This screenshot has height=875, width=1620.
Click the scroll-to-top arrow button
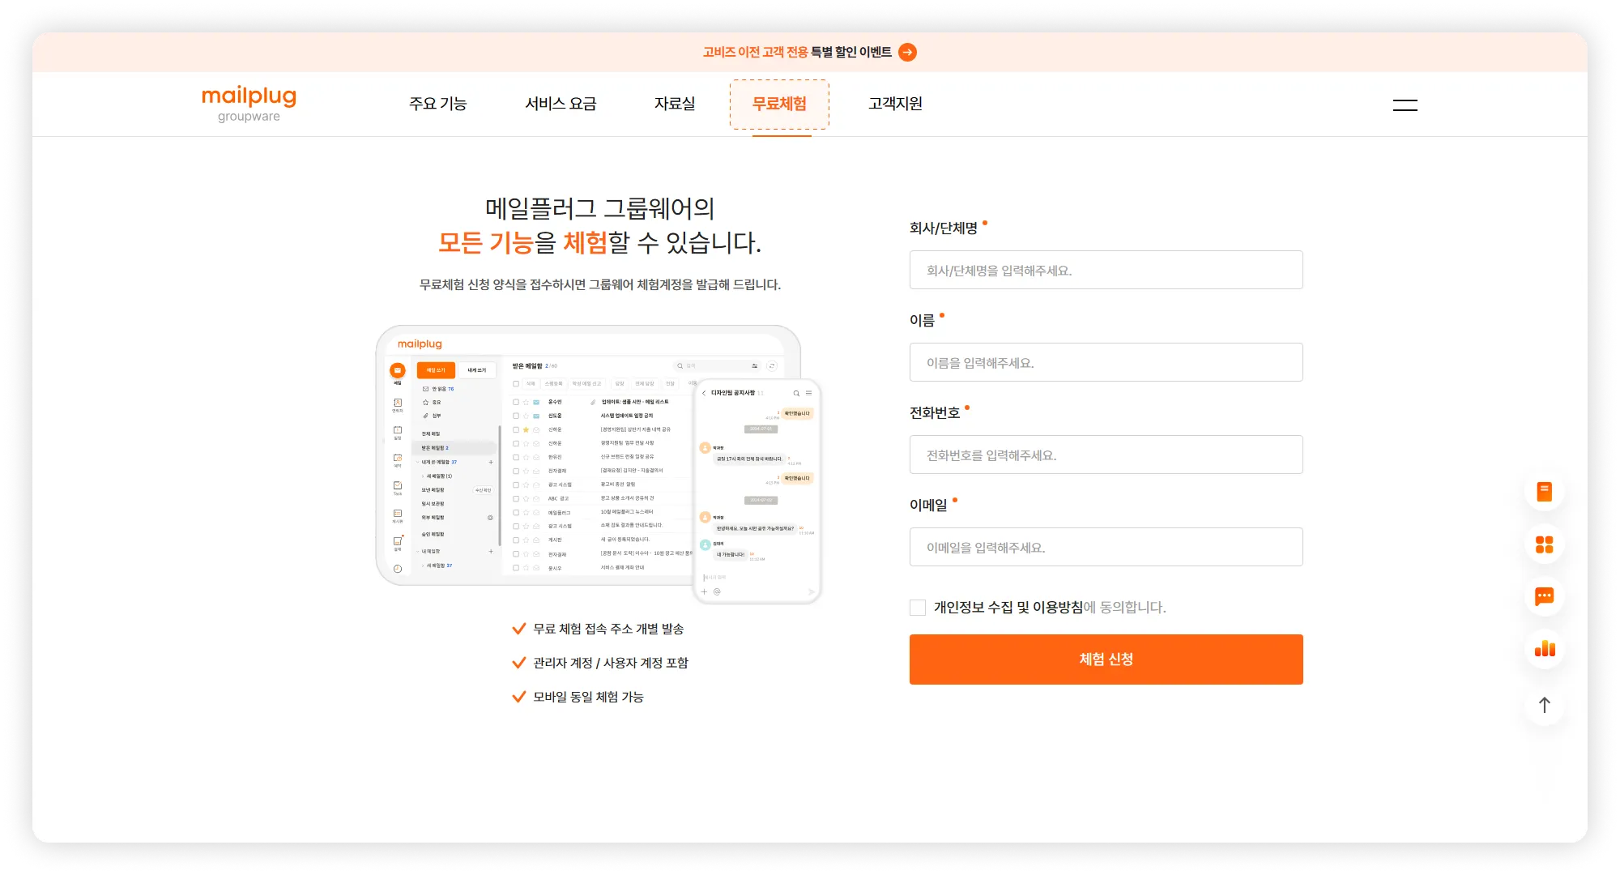pyautogui.click(x=1544, y=705)
